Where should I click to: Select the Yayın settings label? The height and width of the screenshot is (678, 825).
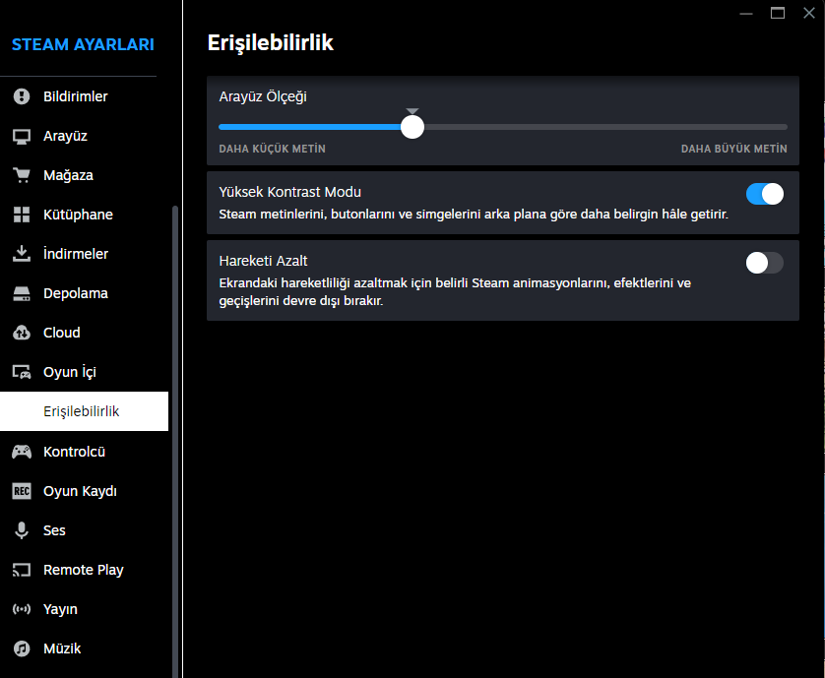60,609
